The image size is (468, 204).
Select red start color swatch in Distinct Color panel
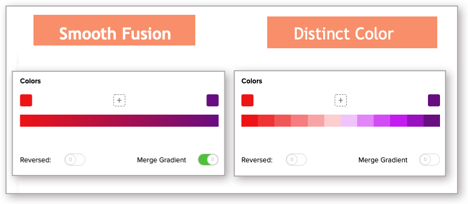247,100
